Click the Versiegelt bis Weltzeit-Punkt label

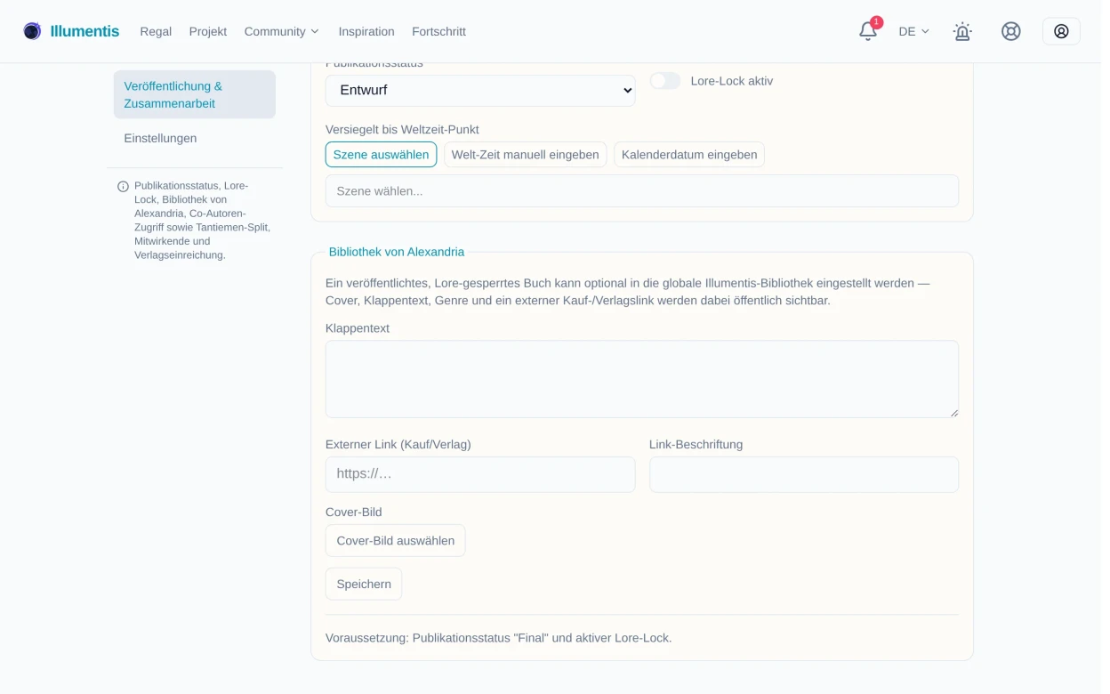coord(402,130)
